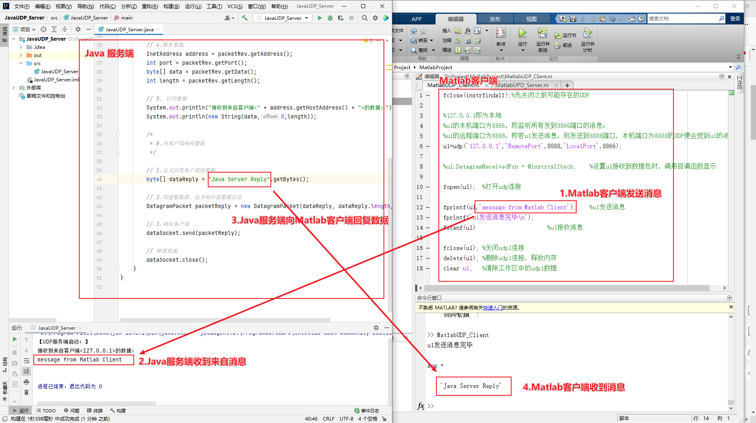Screen dimensions: 756x423
Task: Click the green Run button in IntelliJ toolbar
Action: point(320,18)
